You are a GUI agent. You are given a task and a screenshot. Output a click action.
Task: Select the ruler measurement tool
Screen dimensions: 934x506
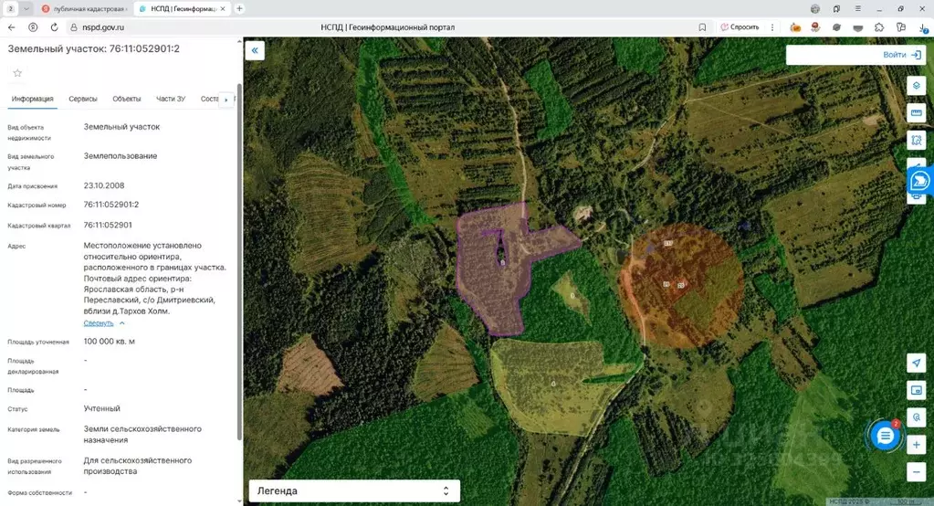[917, 112]
